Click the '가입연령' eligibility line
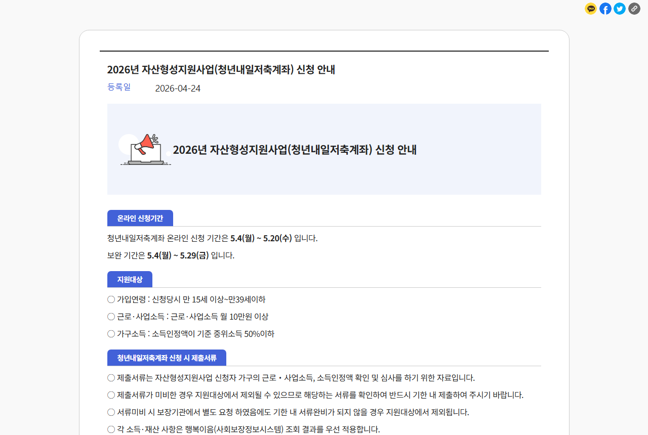 click(186, 299)
